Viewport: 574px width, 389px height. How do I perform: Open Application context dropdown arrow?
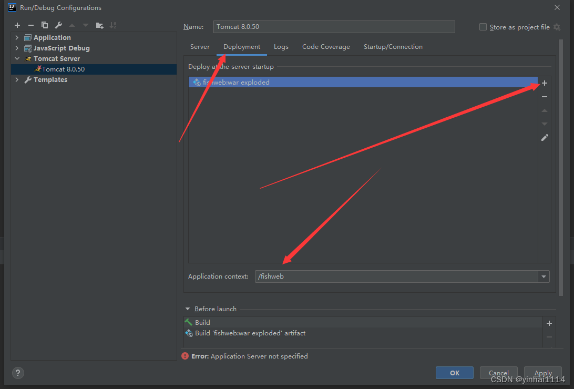[544, 277]
